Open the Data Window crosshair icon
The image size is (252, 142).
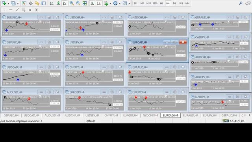click(x=31, y=3)
